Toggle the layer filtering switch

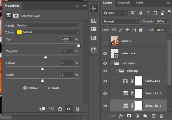point(169,12)
